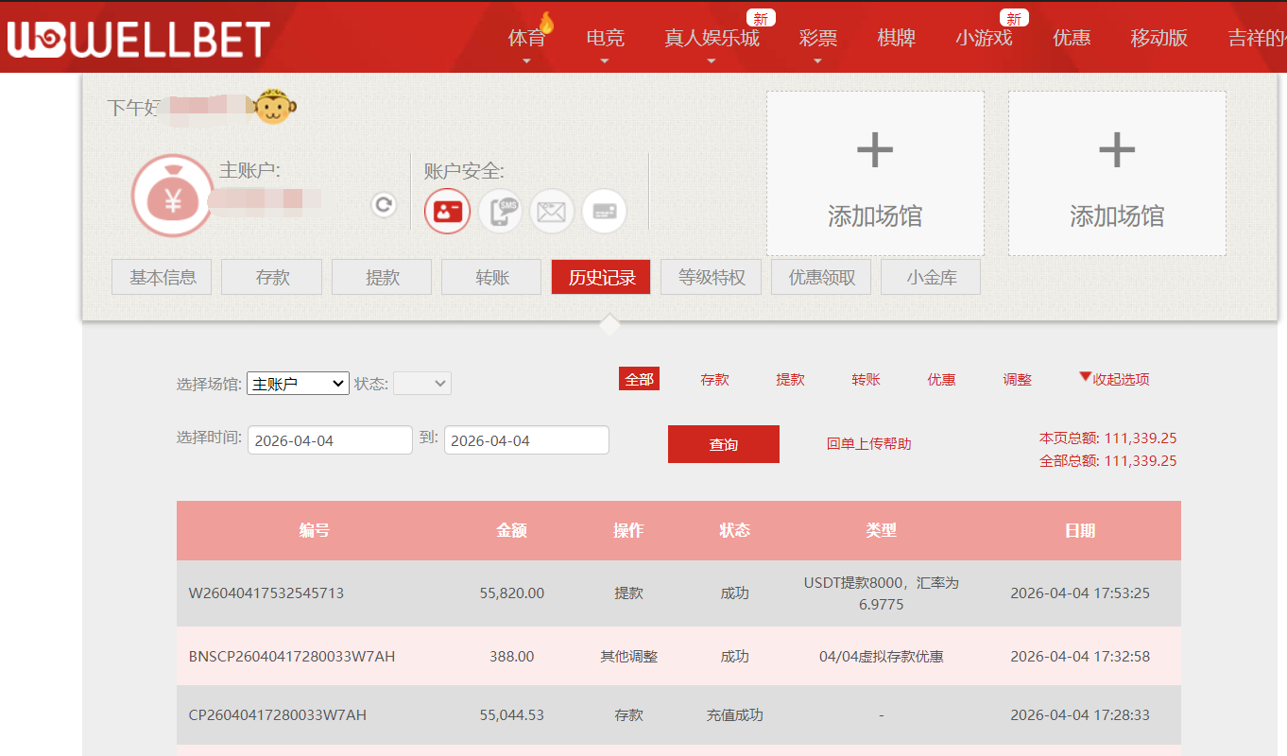Select the ID card account security icon
Image resolution: width=1287 pixels, height=756 pixels.
point(447,211)
